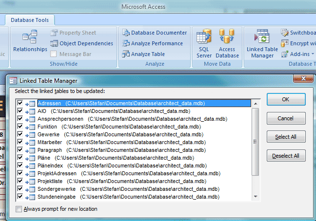The width and height of the screenshot is (316, 221).
Task: Select the Adressen linked table row
Action: click(x=144, y=103)
